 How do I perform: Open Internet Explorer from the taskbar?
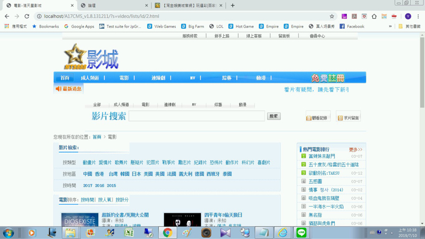pos(283,233)
